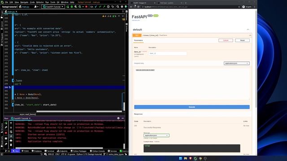This screenshot has height=161, width=287.
Task: Click the Reset button in Swagger parameters
Action: coord(242,40)
